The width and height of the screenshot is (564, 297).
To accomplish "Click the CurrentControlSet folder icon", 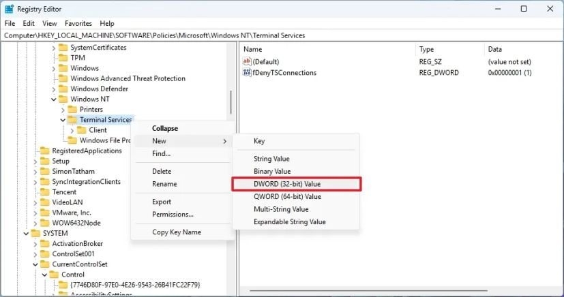I will tap(45, 264).
